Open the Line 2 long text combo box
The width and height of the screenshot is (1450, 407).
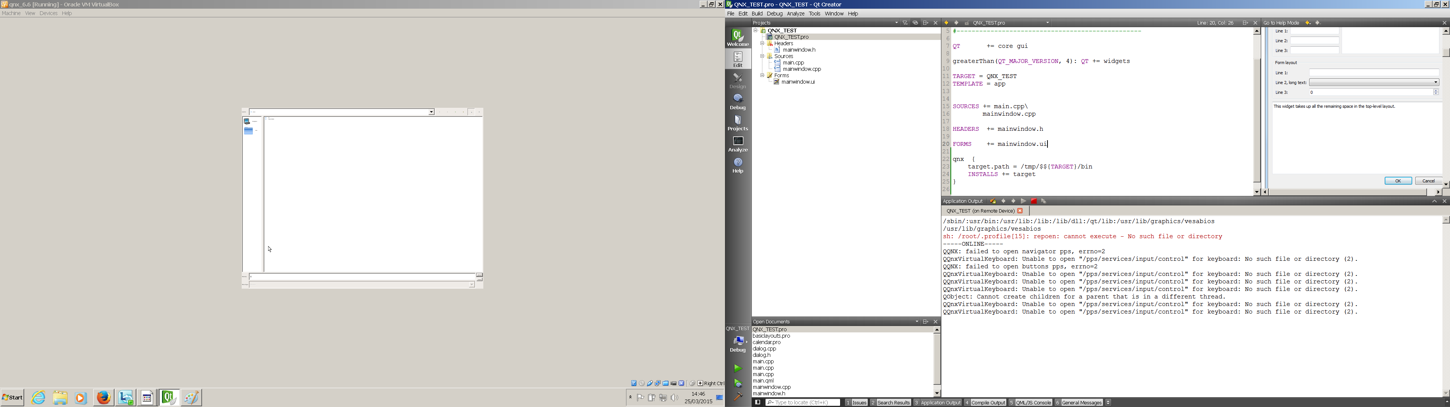(x=1373, y=83)
